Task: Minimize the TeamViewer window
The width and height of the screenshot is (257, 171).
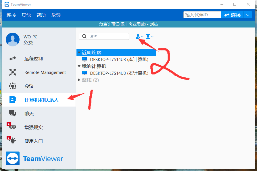Action: [x=222, y=4]
